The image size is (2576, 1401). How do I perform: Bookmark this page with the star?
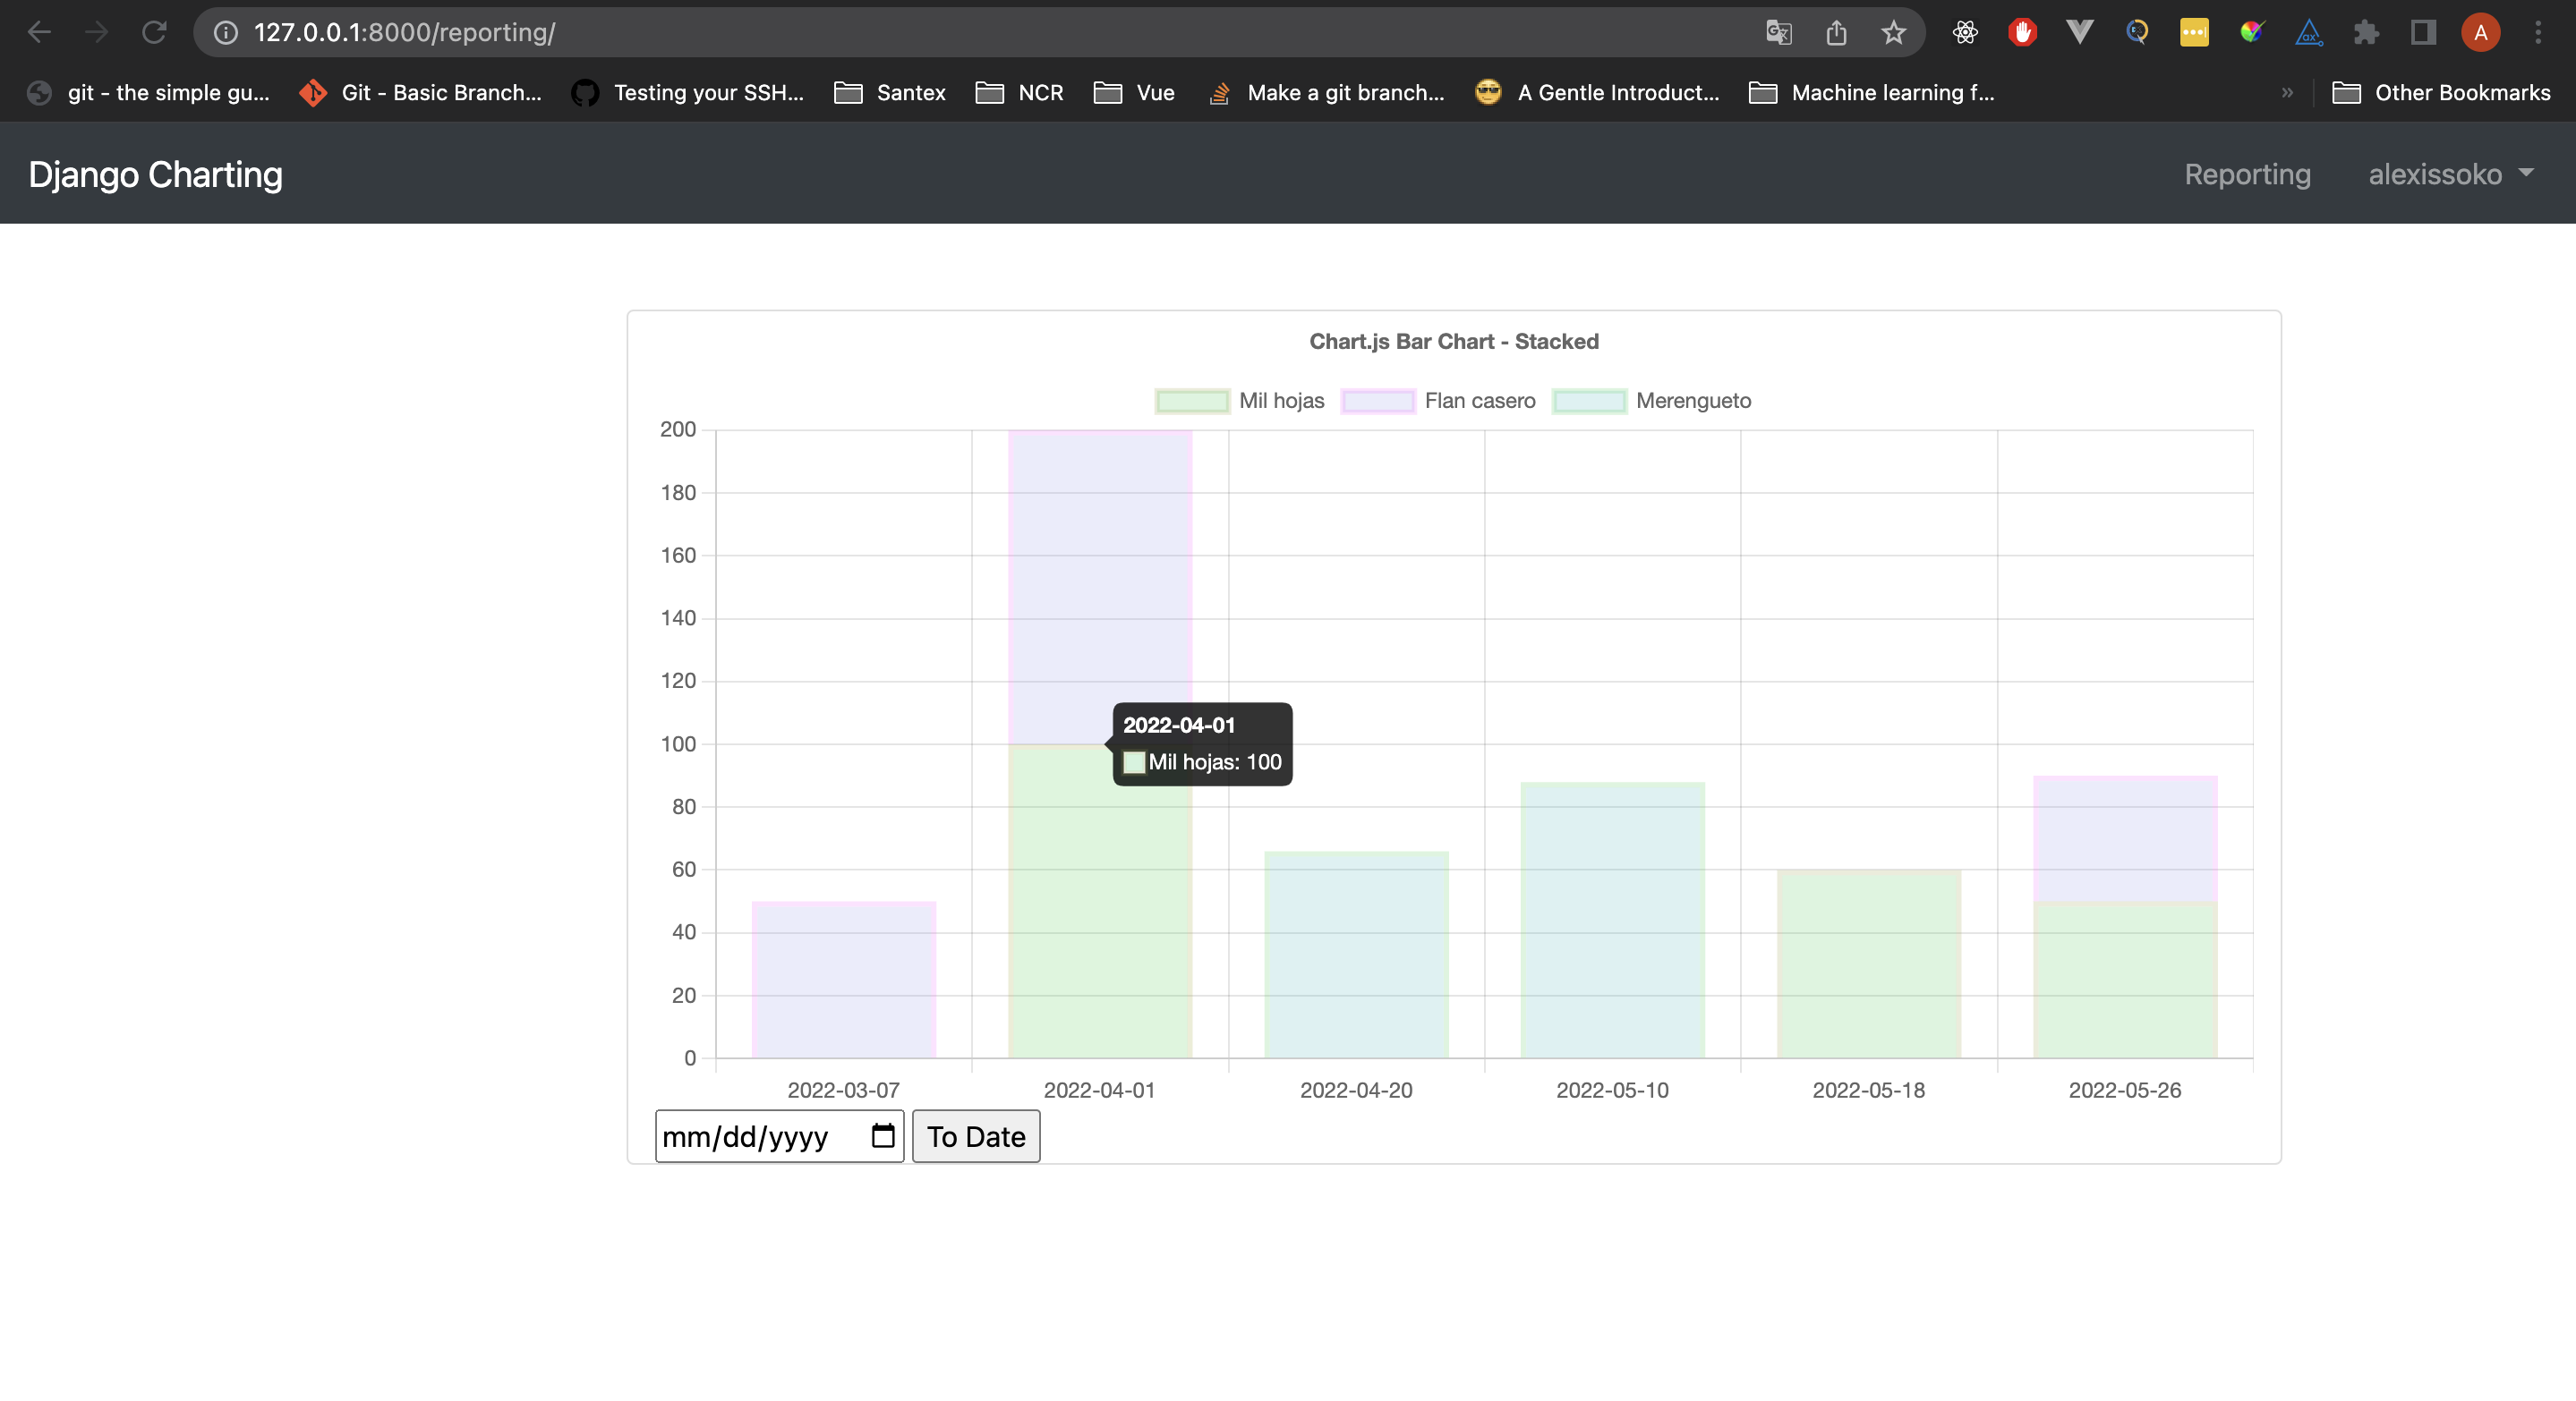[1892, 31]
